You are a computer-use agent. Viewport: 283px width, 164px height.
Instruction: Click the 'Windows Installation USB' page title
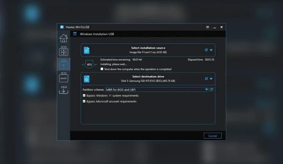pyautogui.click(x=97, y=34)
